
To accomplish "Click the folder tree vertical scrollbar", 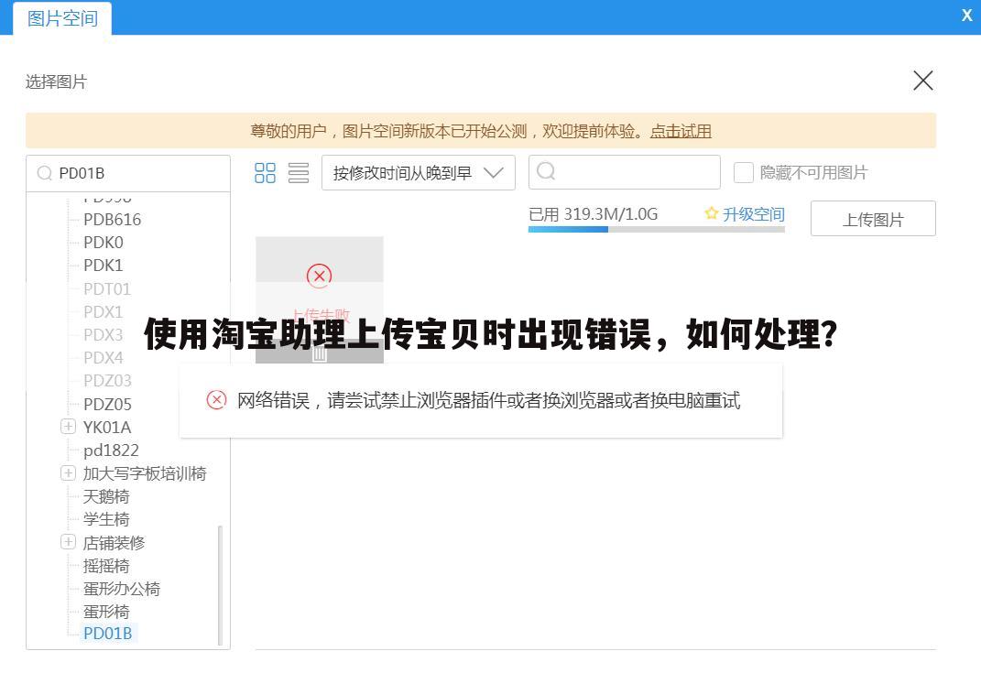I will [x=220, y=585].
